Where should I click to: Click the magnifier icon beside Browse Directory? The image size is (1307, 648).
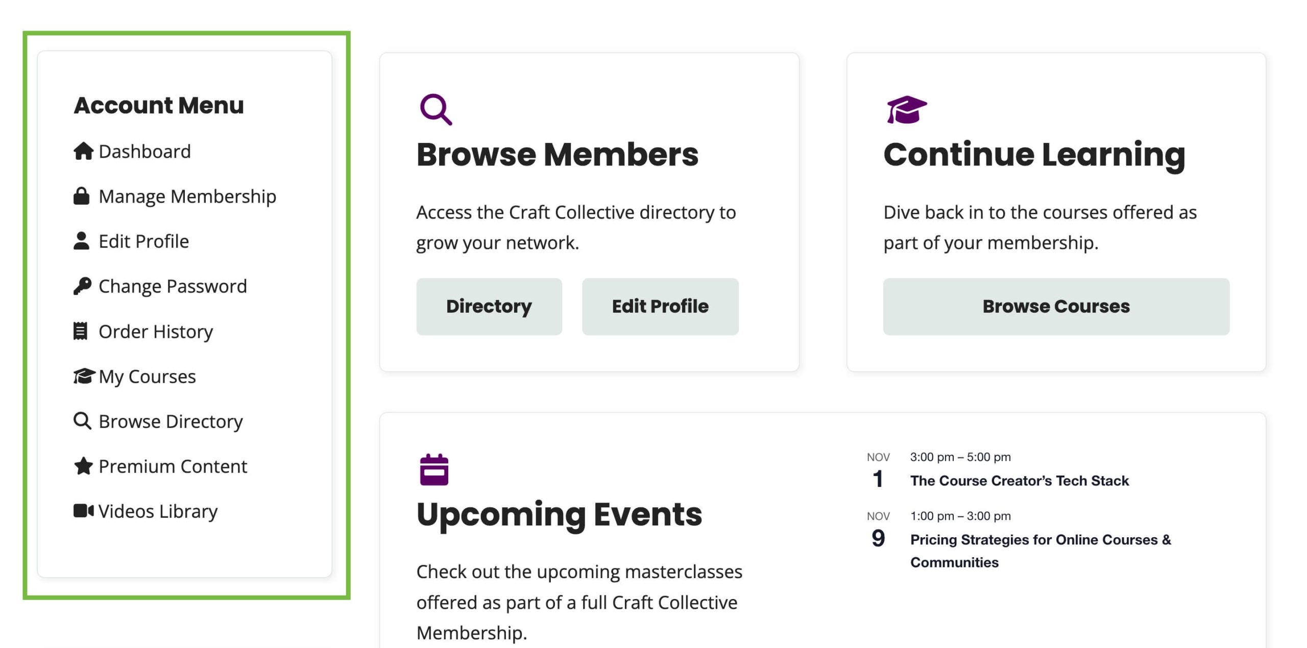[x=83, y=421]
